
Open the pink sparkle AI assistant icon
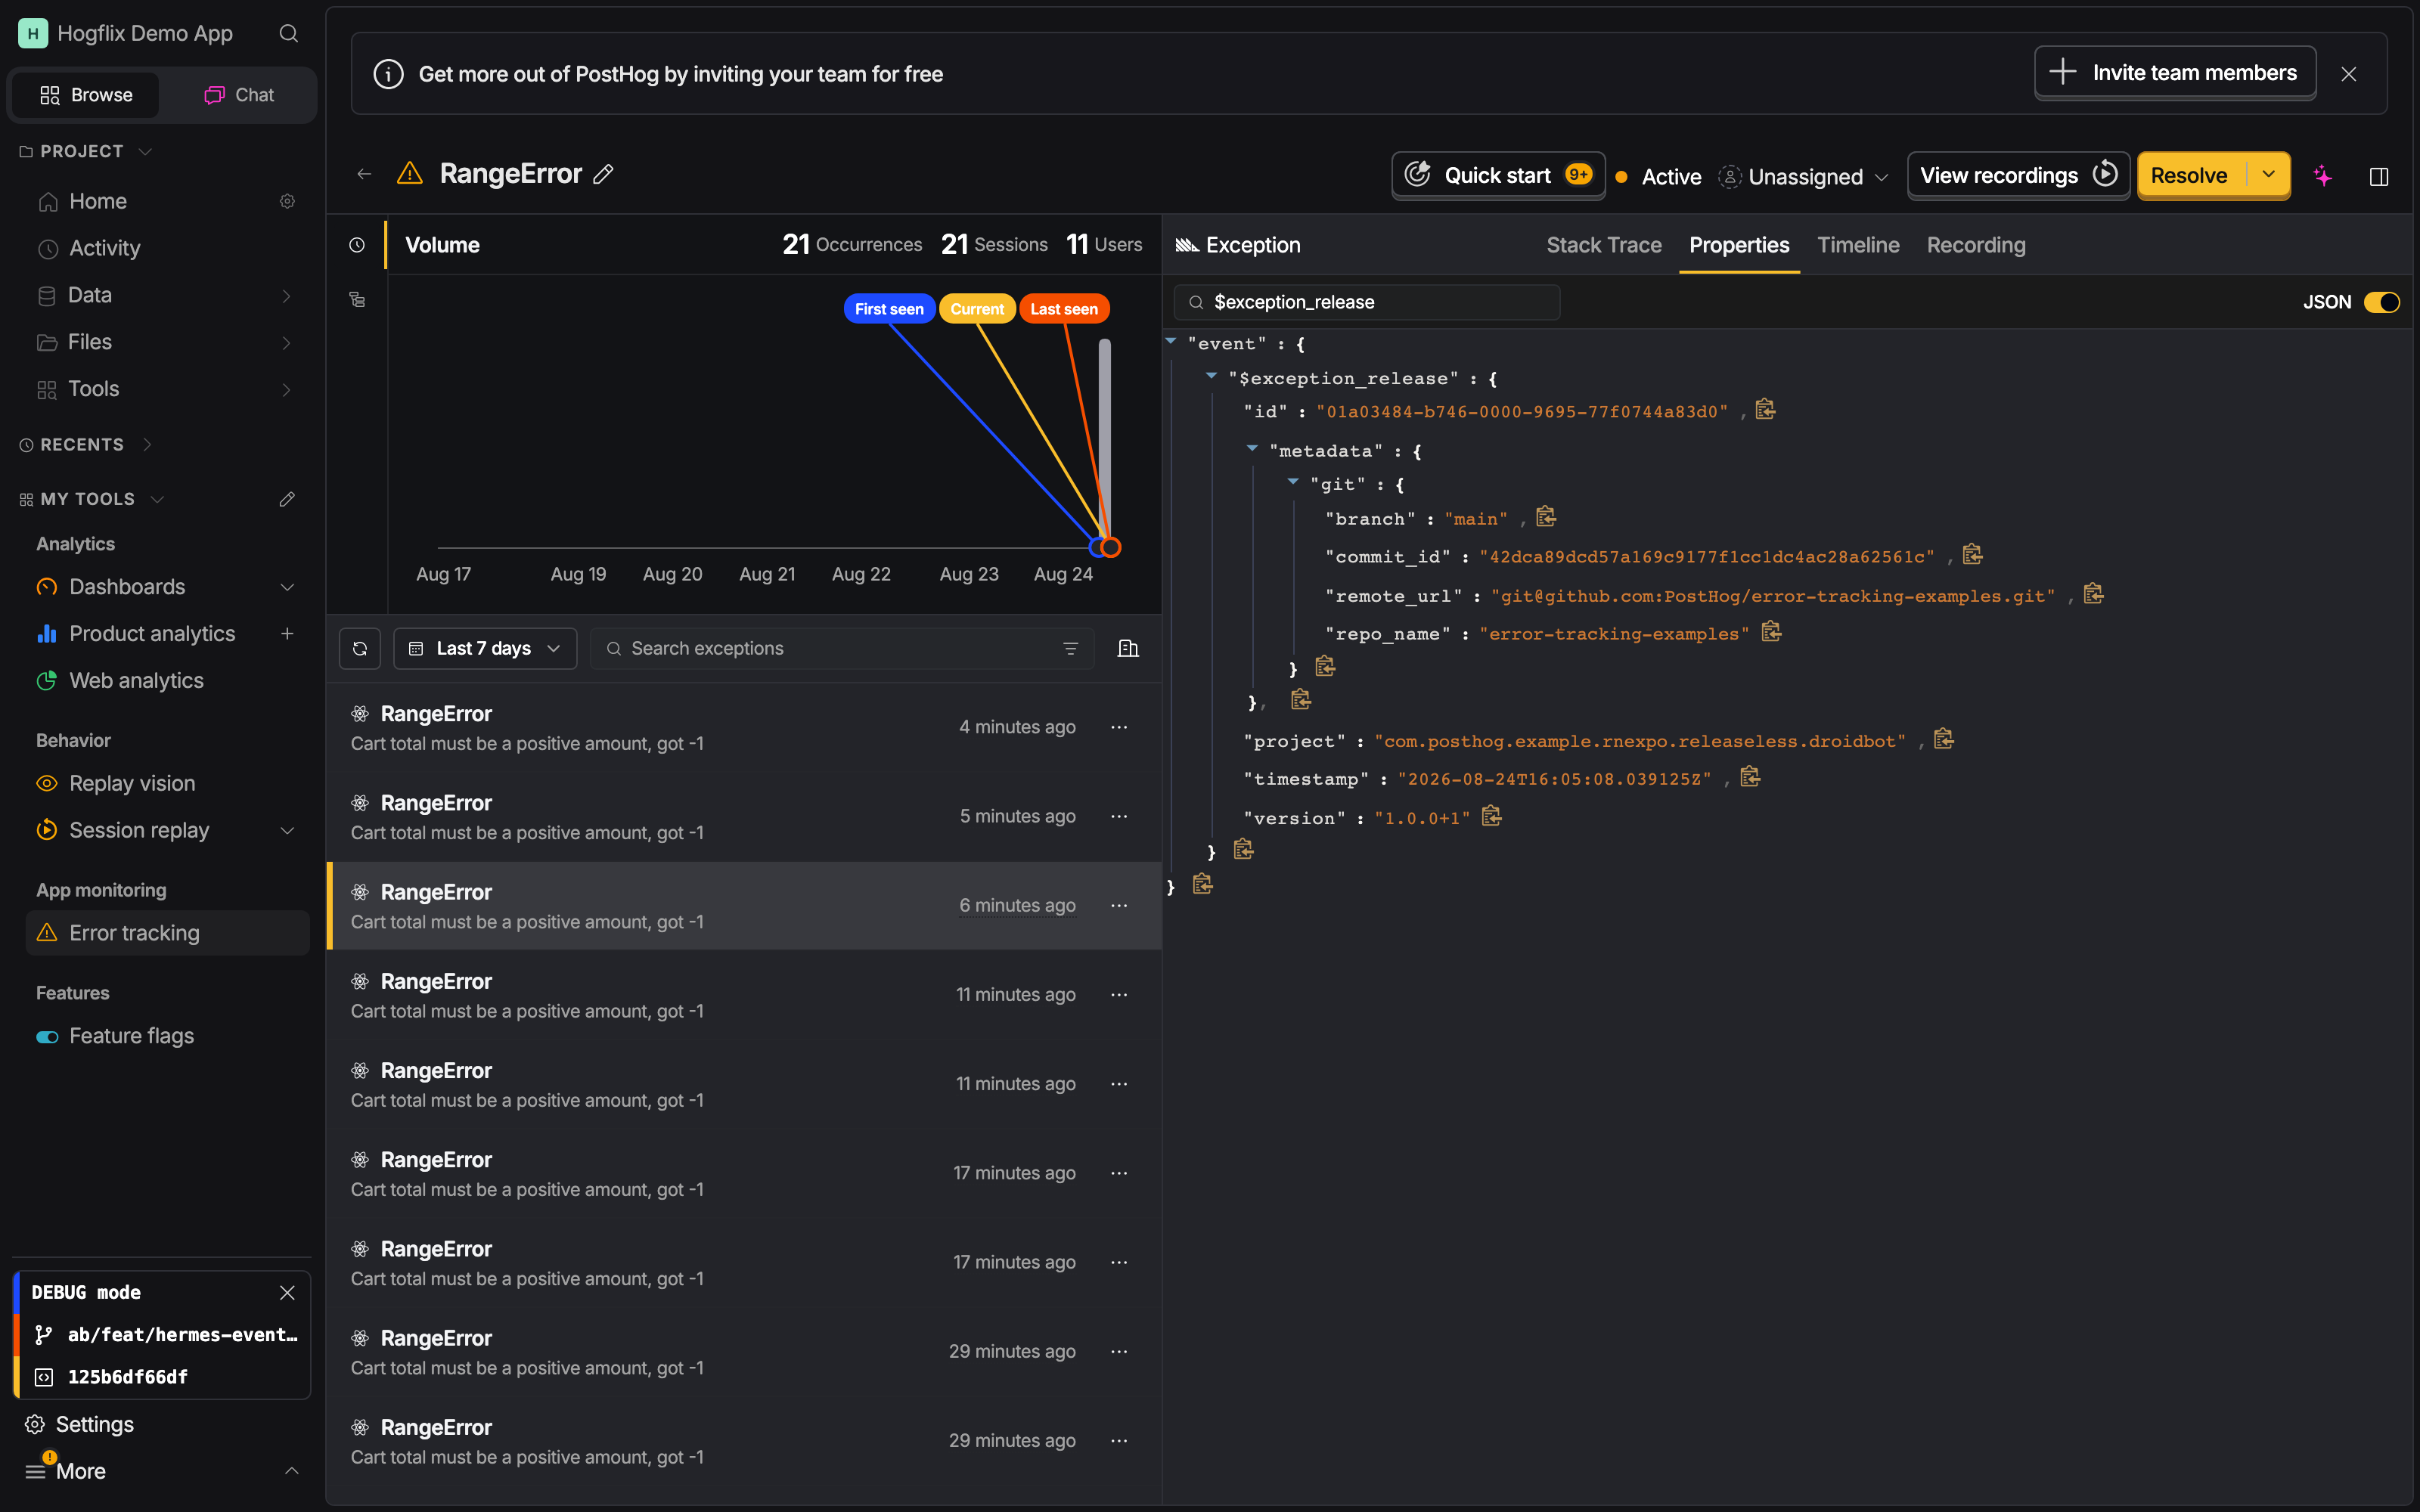coord(2323,176)
